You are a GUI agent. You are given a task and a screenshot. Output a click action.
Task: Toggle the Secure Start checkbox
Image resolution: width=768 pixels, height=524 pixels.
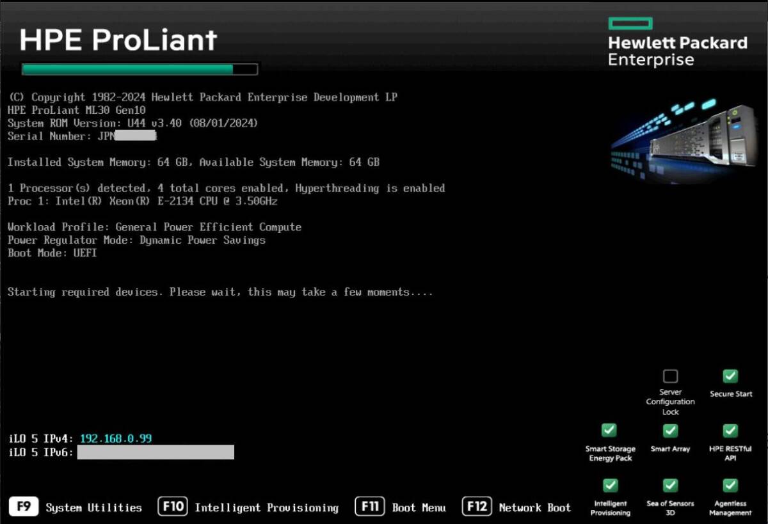click(x=730, y=376)
